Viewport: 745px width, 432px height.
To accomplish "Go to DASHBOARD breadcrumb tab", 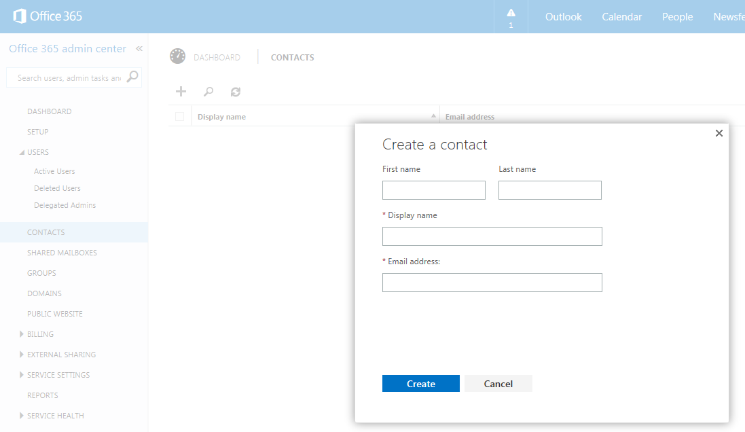I will click(x=217, y=58).
